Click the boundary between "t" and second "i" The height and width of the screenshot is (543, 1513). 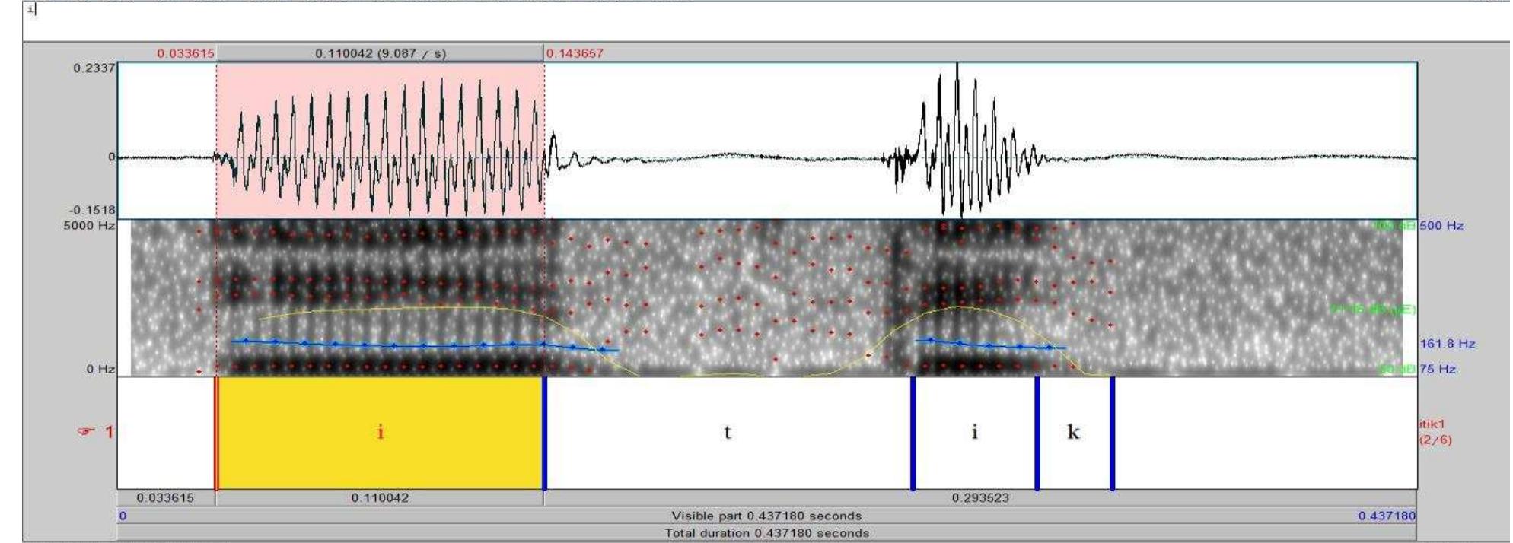pos(913,433)
